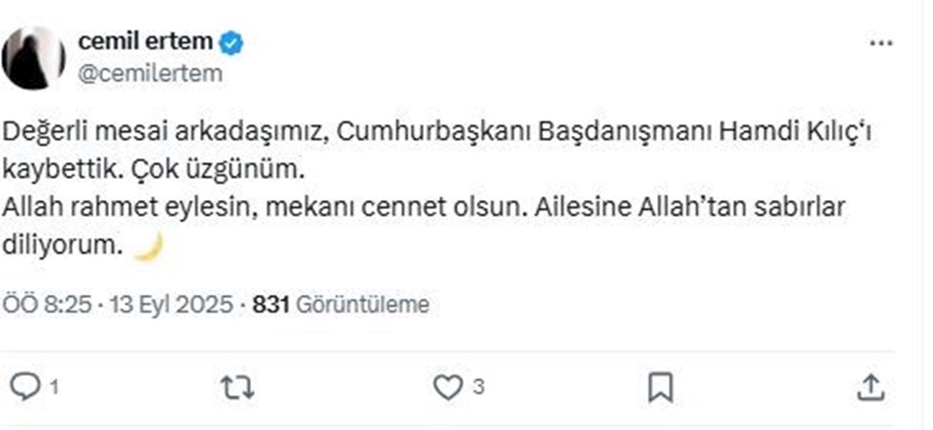Open cemil ertem's profile avatar
This screenshot has width=933, height=430.
pos(33,57)
